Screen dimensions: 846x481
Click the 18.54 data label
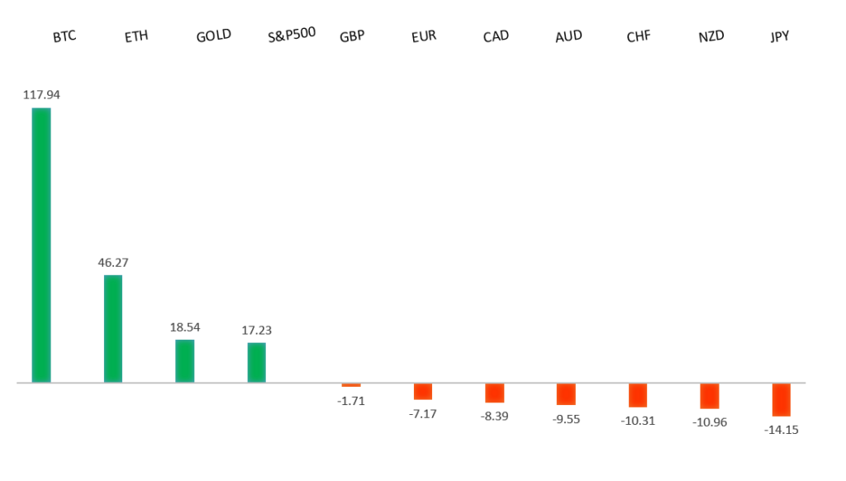(x=185, y=327)
